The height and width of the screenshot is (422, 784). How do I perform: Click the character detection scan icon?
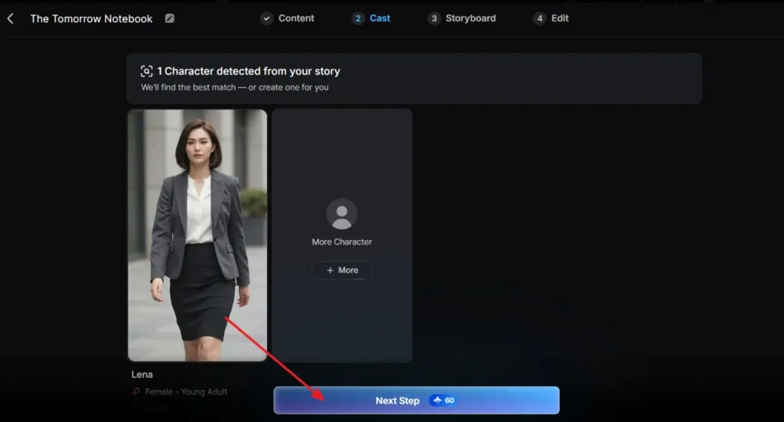coord(147,71)
